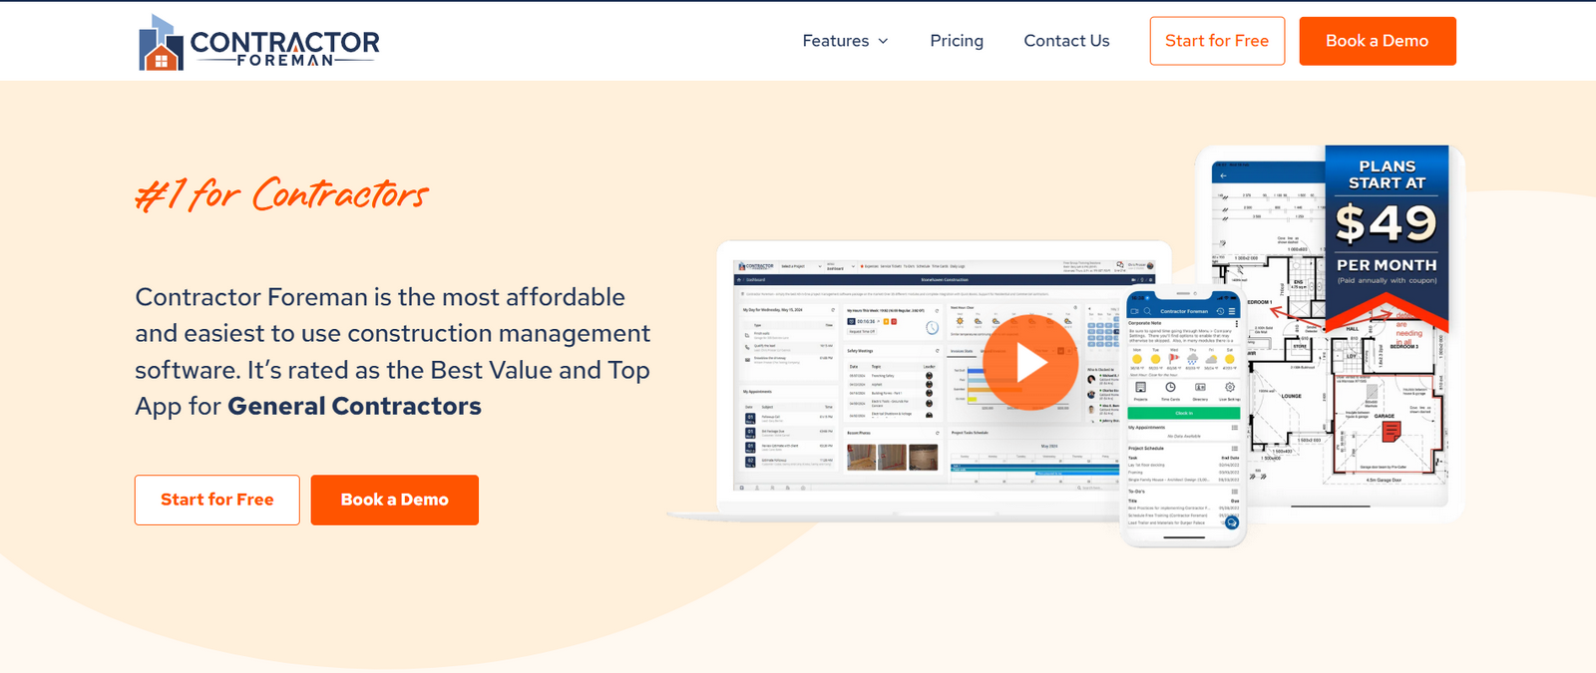Go to Contact Us
Image resolution: width=1596 pixels, height=673 pixels.
point(1066,41)
